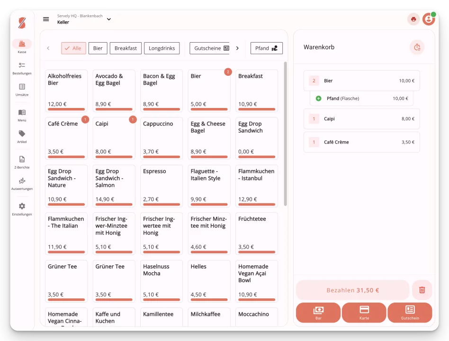View Z-Berichte from the sidebar
Screen dimensions: 449x341
(22, 161)
